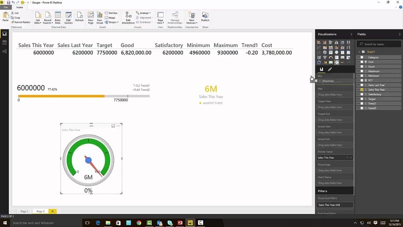The height and width of the screenshot is (227, 403).
Task: Open the Recent Sources dropdown
Action: pyautogui.click(x=48, y=18)
